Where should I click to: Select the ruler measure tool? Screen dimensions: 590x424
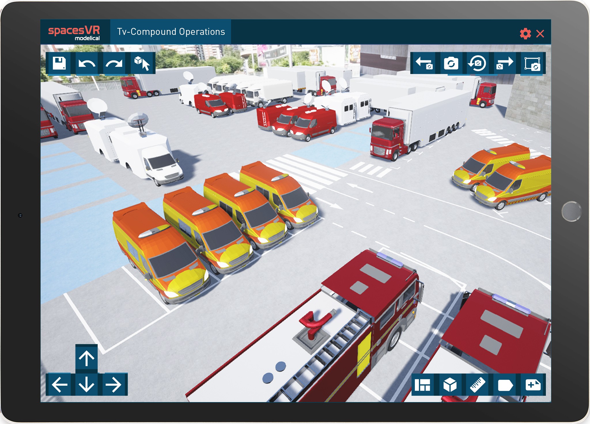coord(477,385)
